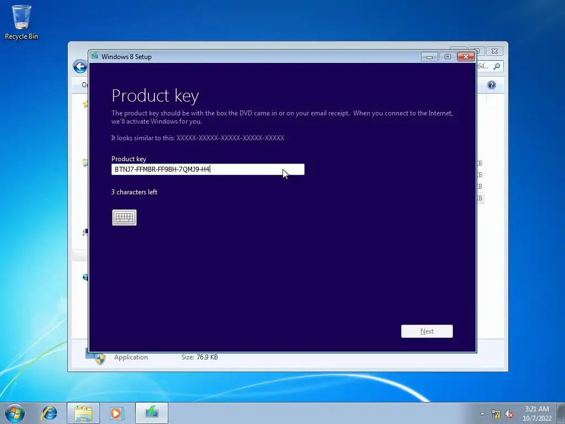Click the Windows 8 Setup title icon

95,56
